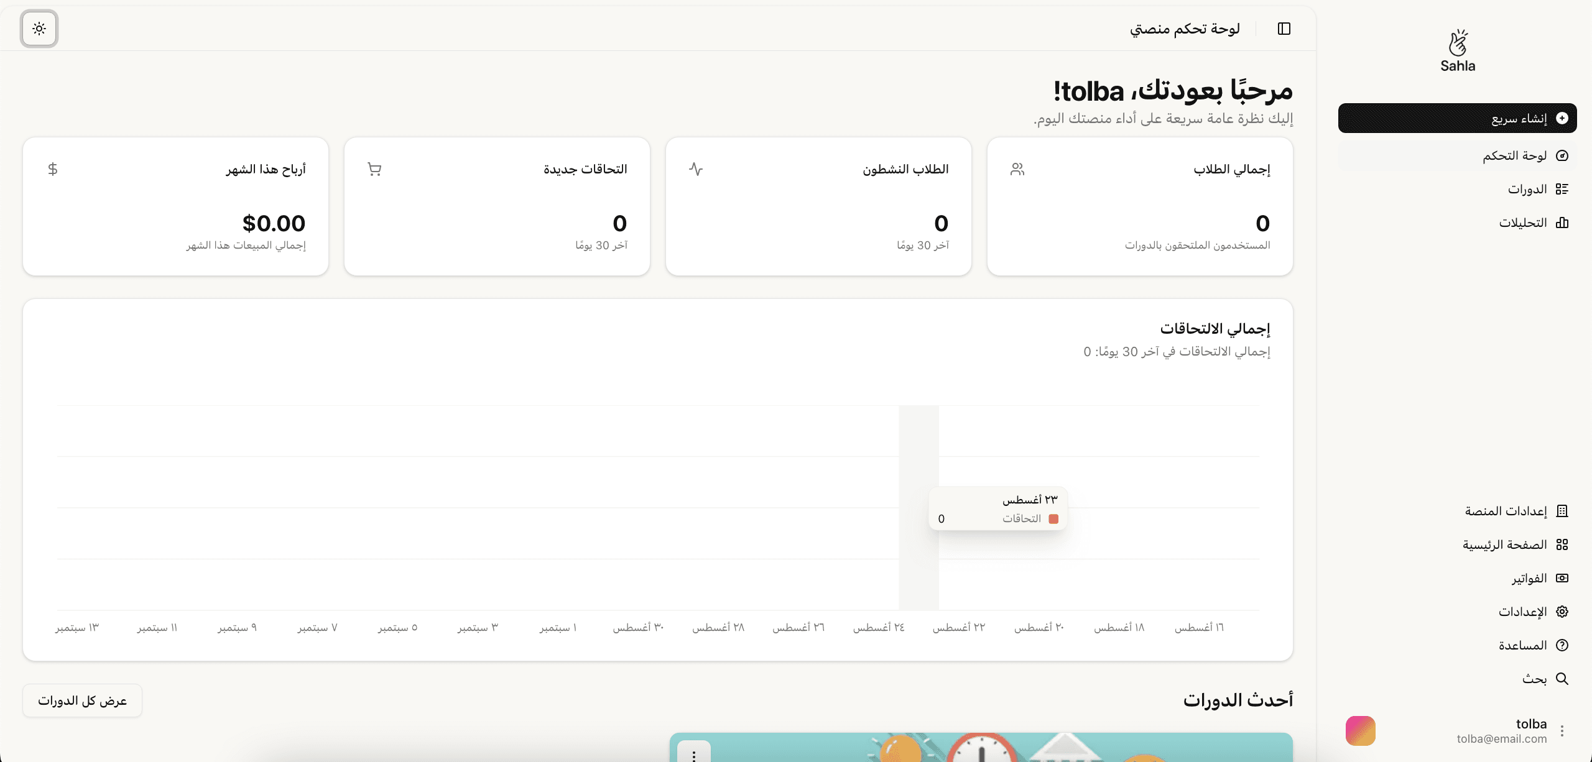
Task: Click the tolba gradient avatar
Action: click(x=1361, y=731)
